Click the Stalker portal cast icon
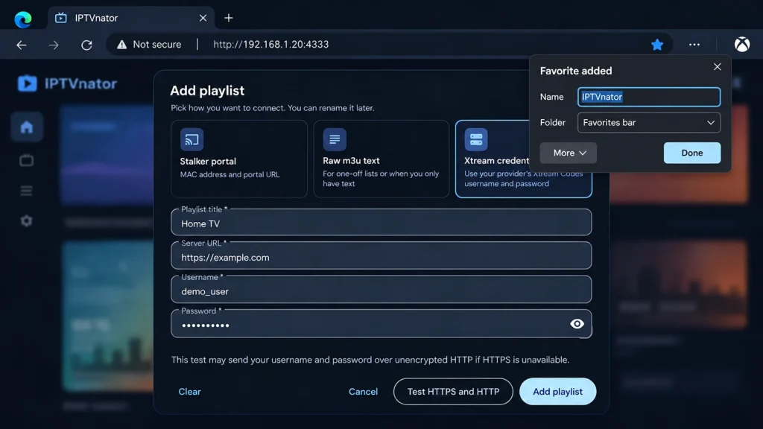This screenshot has height=429, width=763. pyautogui.click(x=191, y=139)
